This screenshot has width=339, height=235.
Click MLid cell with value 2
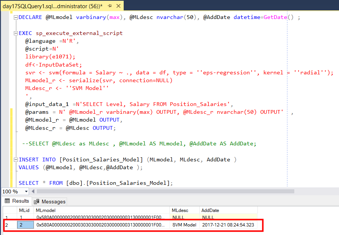click(25, 225)
